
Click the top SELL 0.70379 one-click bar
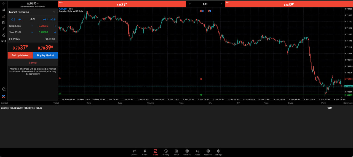(x=122, y=4)
